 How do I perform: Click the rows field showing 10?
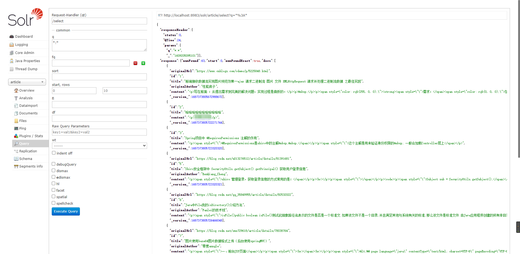click(x=125, y=91)
